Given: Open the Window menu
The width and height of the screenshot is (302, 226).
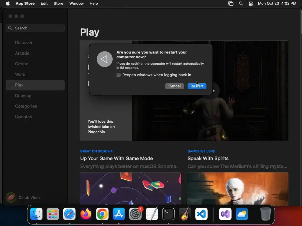Looking at the screenshot, I should click(x=76, y=3).
